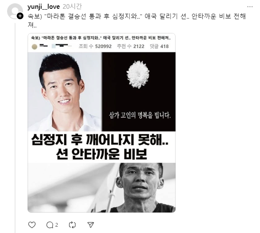Click the post caption starting with 속보)
The image size is (260, 233).
(x=137, y=21)
